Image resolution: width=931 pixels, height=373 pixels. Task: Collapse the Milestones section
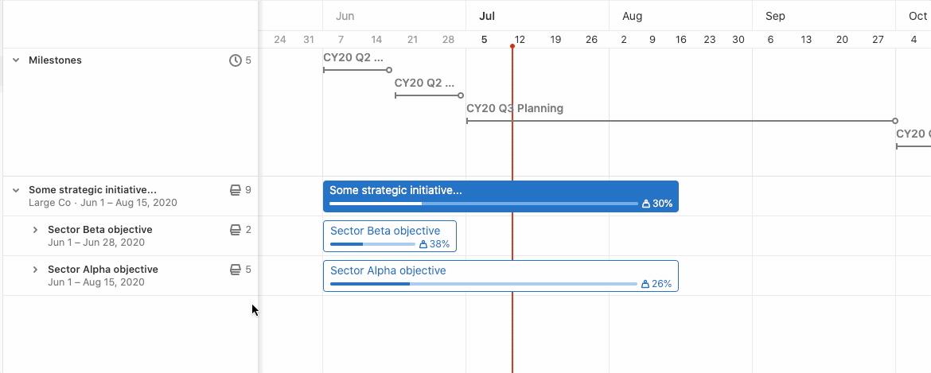pyautogui.click(x=16, y=60)
